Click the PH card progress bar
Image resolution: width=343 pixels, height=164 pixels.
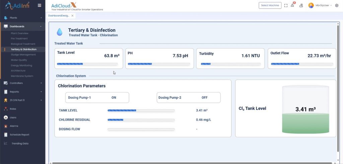pyautogui.click(x=159, y=64)
